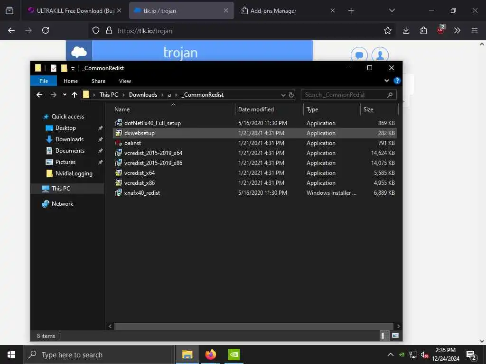Open the View ribbon tab

(125, 81)
